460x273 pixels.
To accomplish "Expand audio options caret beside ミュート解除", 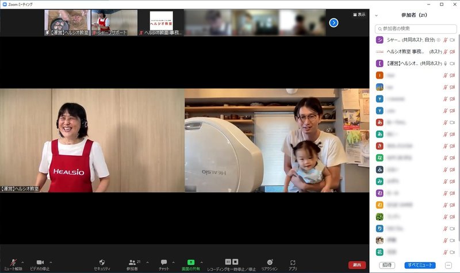I will 22,262.
